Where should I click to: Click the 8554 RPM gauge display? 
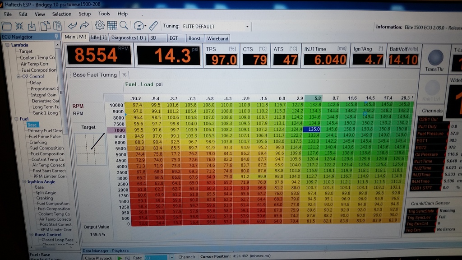[99, 55]
